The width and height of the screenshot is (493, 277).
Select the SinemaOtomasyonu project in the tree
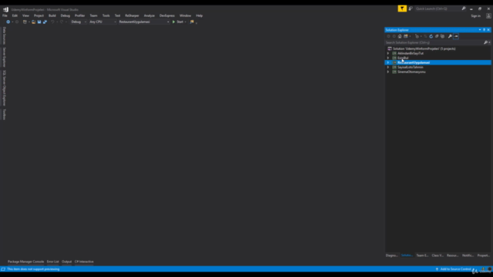pyautogui.click(x=411, y=72)
